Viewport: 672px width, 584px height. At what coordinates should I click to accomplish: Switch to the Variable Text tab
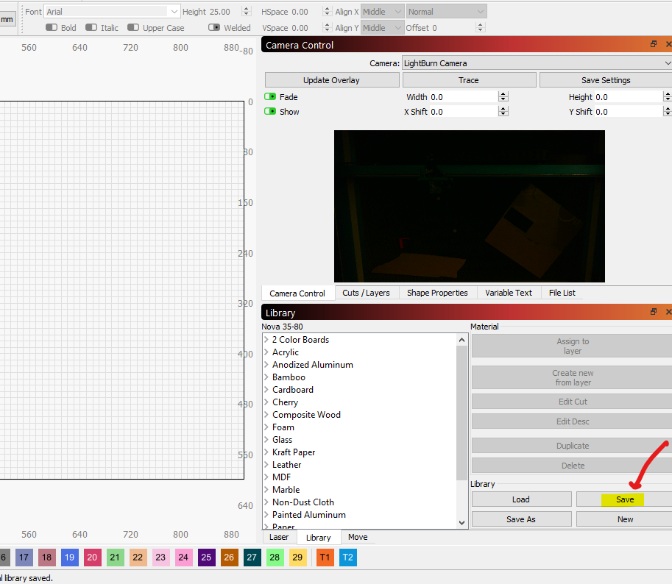coord(509,293)
